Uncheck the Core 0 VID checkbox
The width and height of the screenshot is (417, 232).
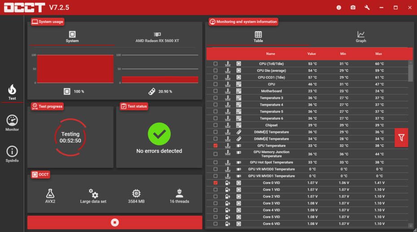215,183
